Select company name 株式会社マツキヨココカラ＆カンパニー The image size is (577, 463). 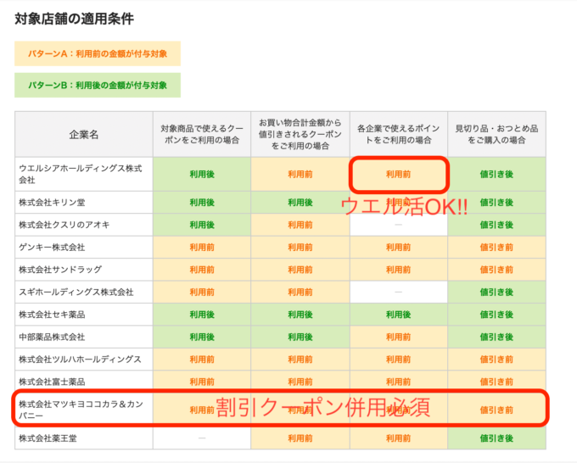coord(81,410)
